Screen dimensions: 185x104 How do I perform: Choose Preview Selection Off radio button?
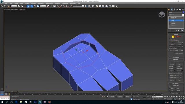click(169, 51)
